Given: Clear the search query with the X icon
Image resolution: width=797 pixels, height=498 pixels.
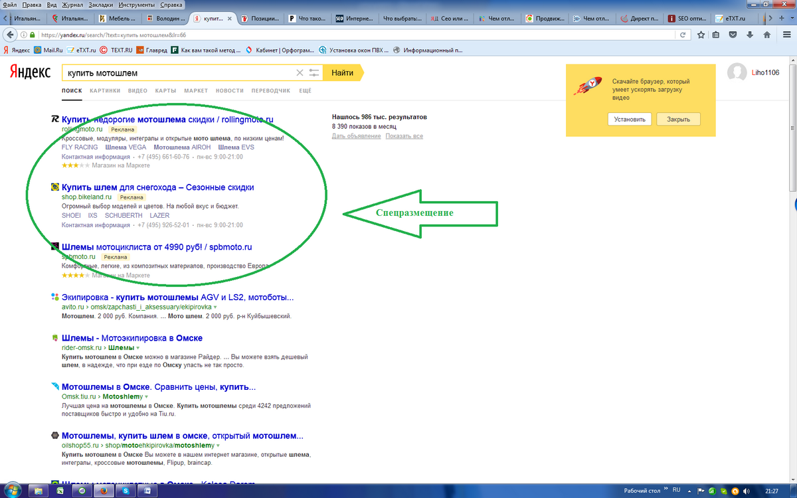Looking at the screenshot, I should click(300, 73).
